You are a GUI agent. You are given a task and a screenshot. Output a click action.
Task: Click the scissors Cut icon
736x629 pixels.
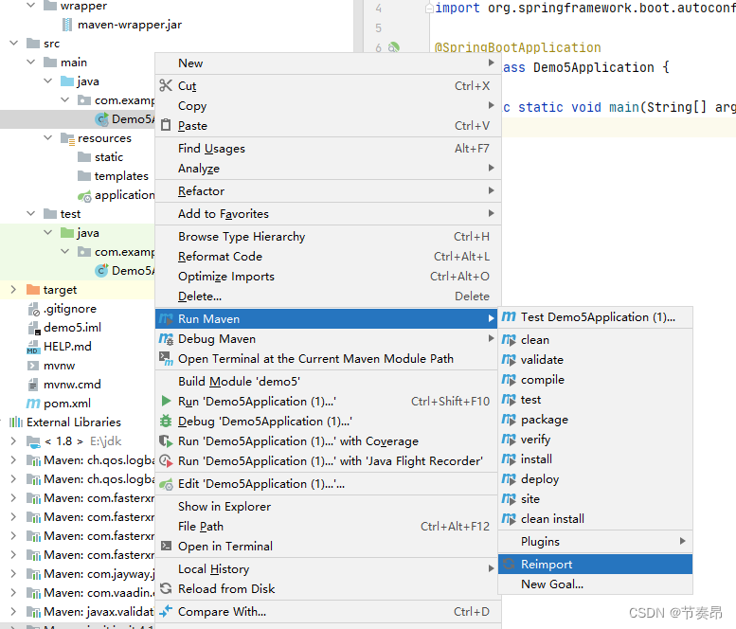[165, 85]
